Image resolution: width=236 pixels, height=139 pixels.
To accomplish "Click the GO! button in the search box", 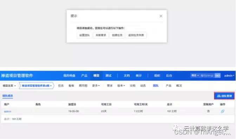I will coord(217,76).
